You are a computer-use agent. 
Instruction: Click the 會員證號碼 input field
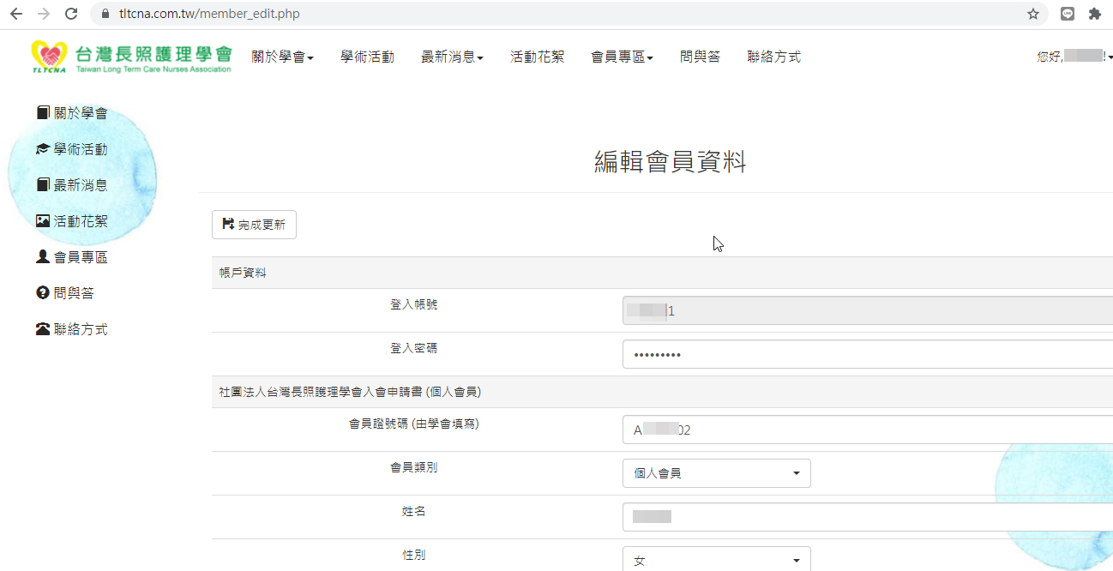click(868, 430)
